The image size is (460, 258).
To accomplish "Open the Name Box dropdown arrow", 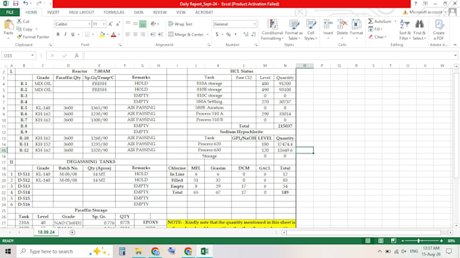I will (32, 55).
